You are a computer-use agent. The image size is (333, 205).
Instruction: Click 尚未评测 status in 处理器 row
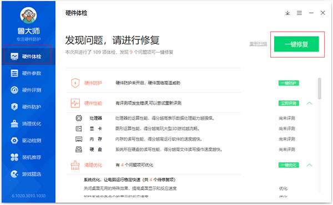[x=287, y=118]
